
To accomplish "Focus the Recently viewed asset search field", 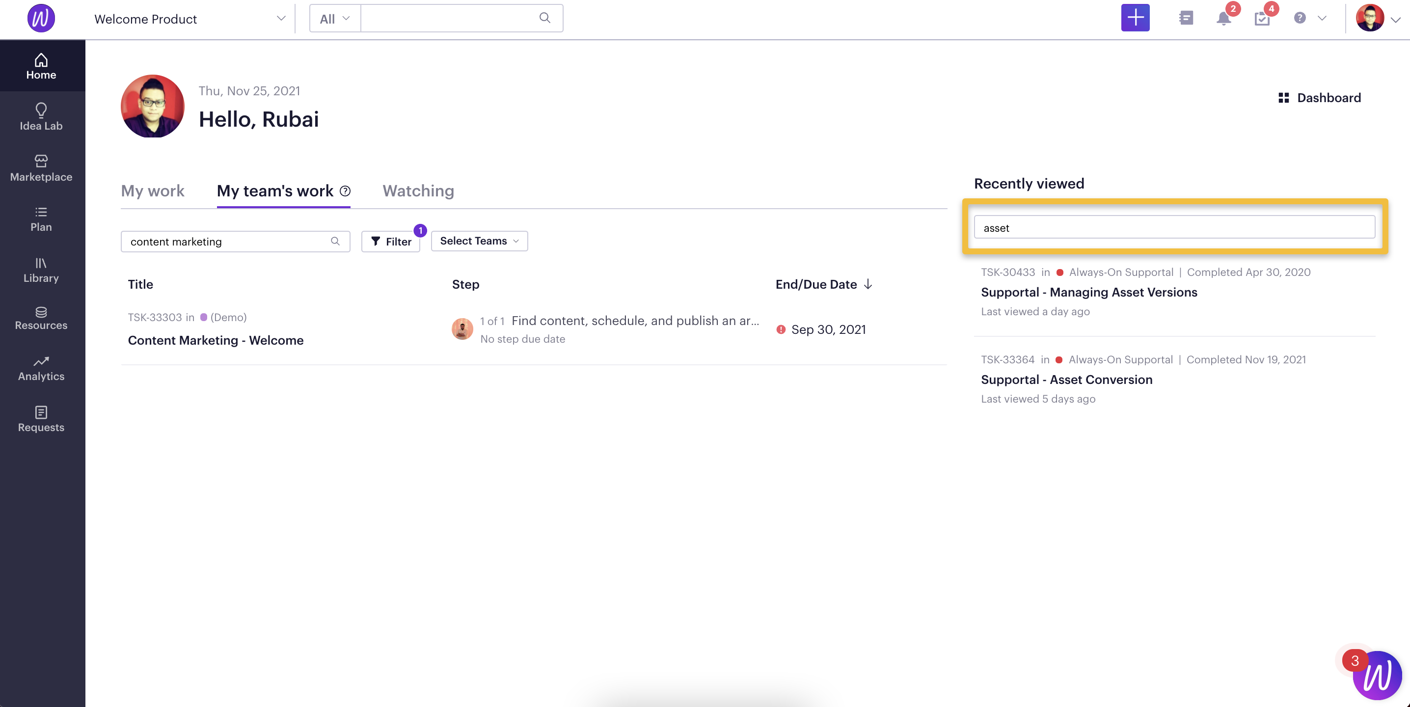I will (x=1174, y=227).
